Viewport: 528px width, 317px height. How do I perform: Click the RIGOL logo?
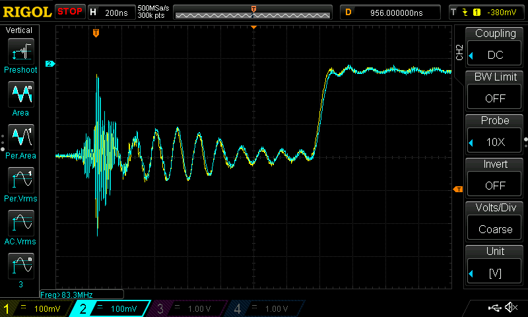(26, 12)
